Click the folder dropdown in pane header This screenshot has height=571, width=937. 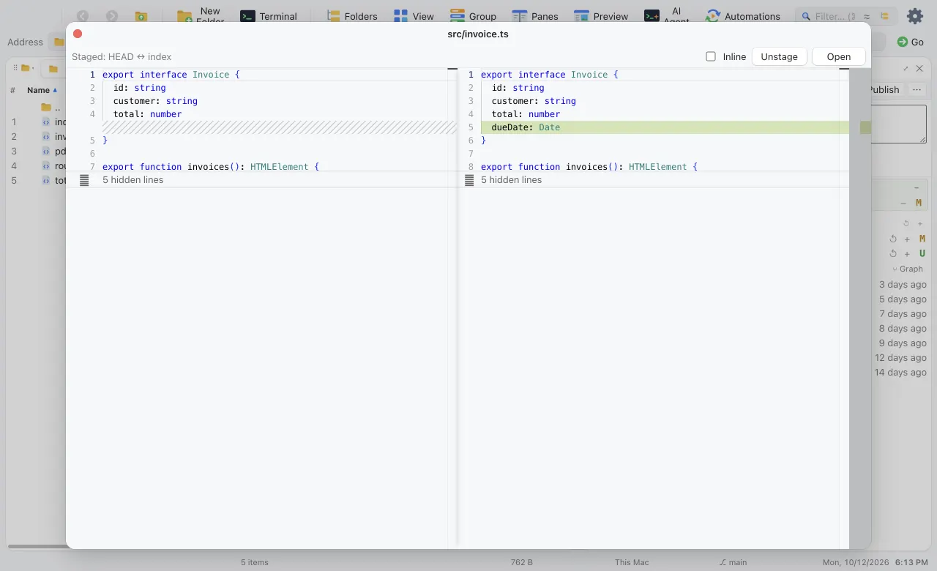pos(29,68)
